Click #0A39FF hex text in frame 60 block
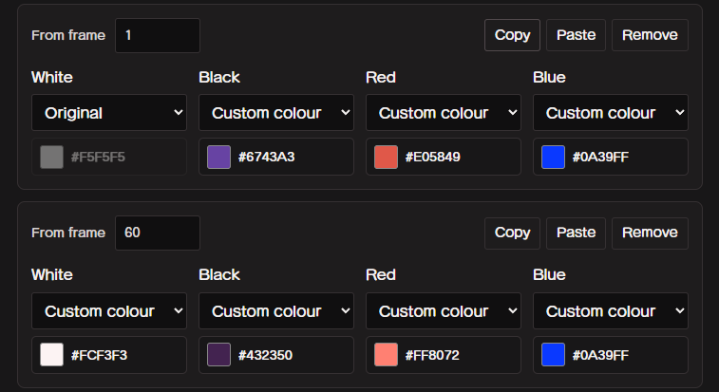The width and height of the screenshot is (719, 392). [x=600, y=355]
